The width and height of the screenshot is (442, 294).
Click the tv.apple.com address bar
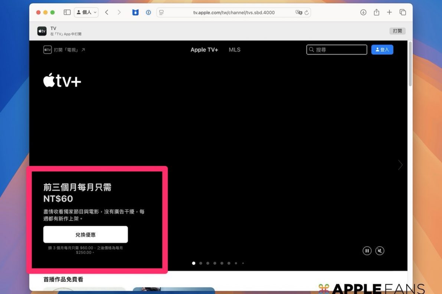coord(234,13)
